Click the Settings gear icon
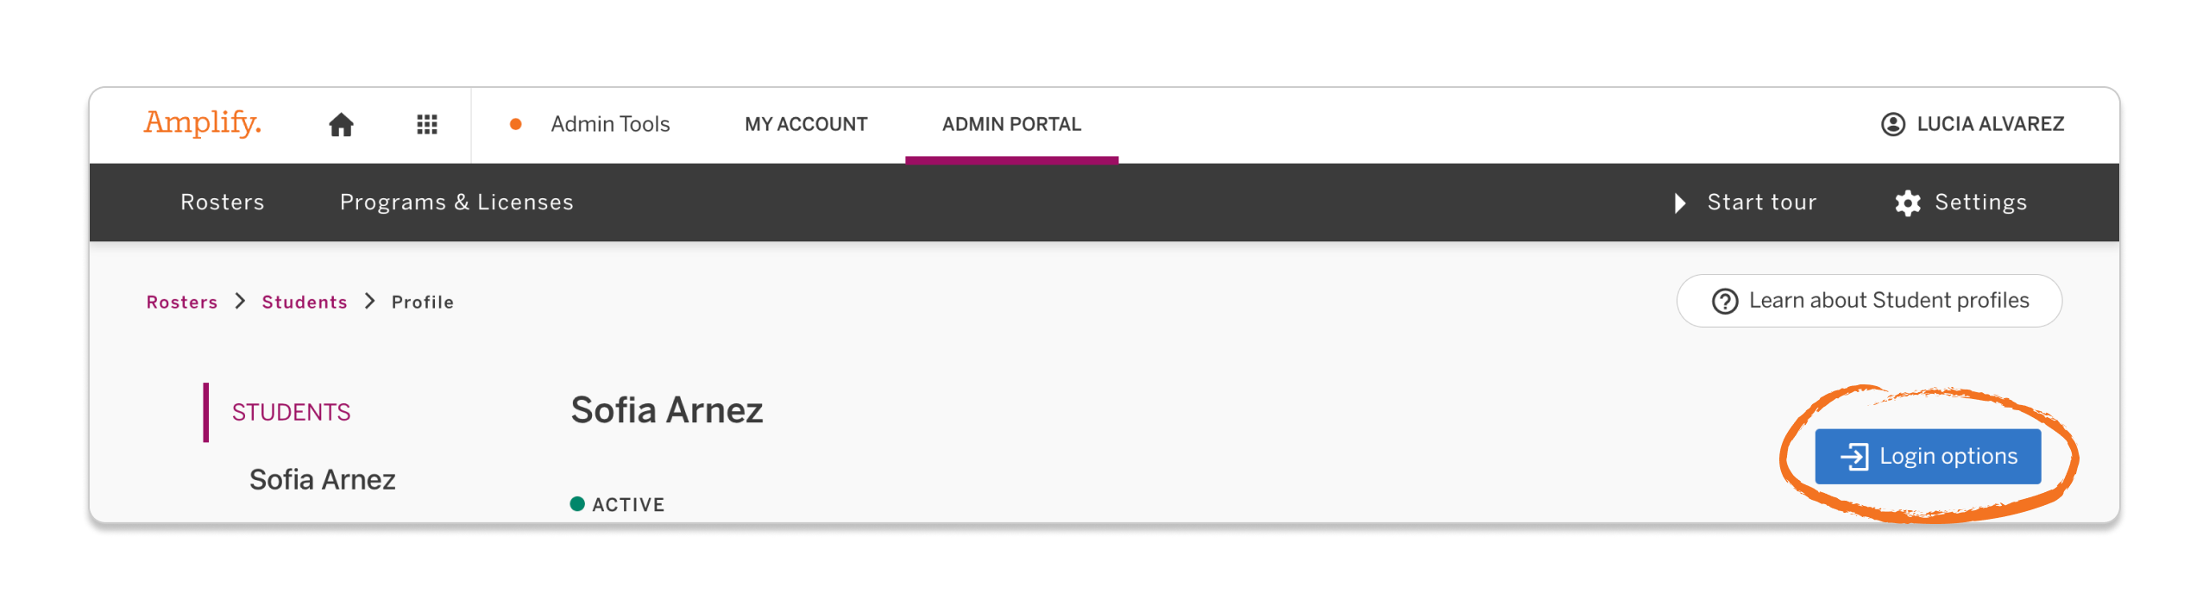This screenshot has width=2209, height=605. (x=1909, y=202)
